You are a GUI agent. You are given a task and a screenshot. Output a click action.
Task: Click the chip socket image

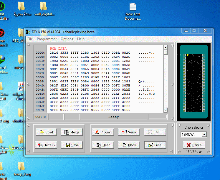[194, 82]
